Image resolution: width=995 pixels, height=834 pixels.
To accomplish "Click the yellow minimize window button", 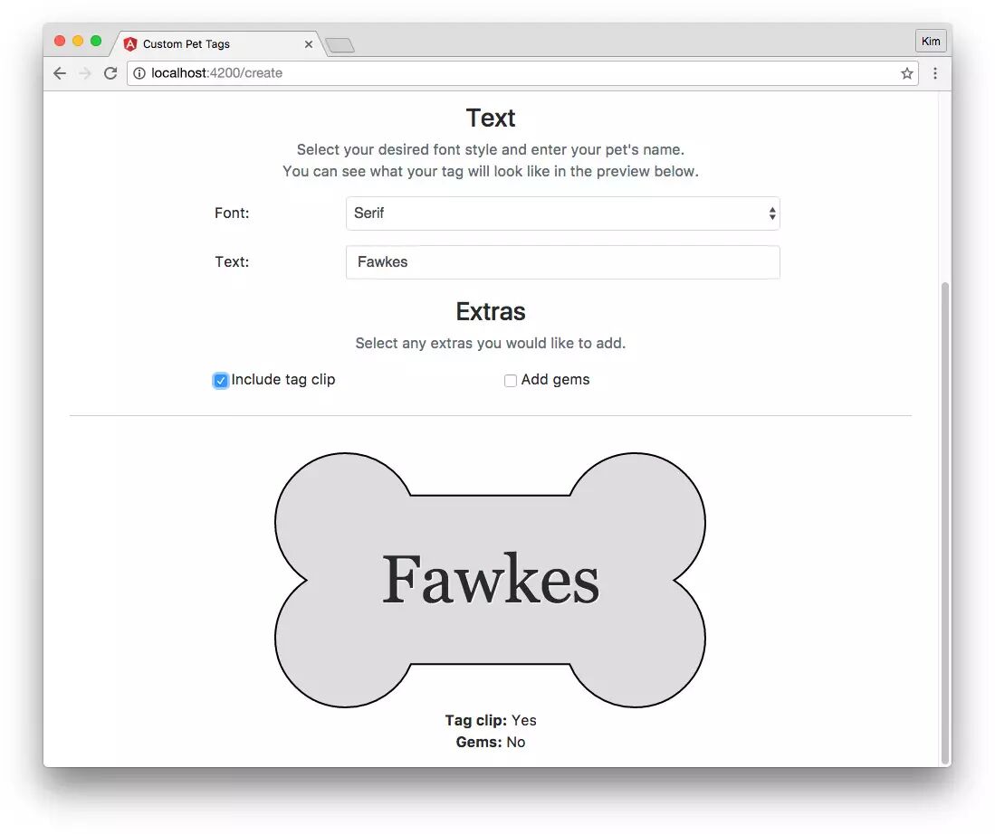I will pyautogui.click(x=78, y=42).
